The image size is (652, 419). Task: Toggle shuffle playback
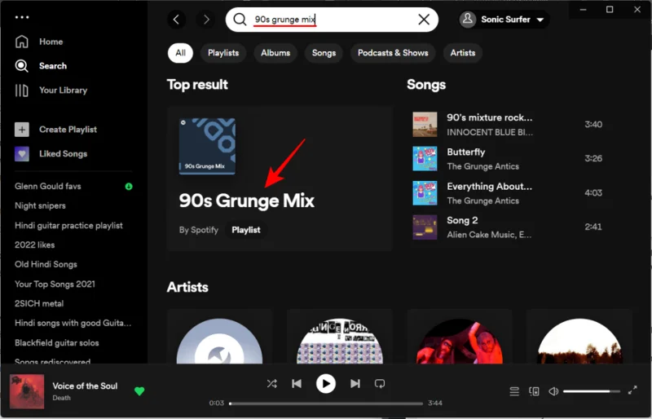click(271, 384)
